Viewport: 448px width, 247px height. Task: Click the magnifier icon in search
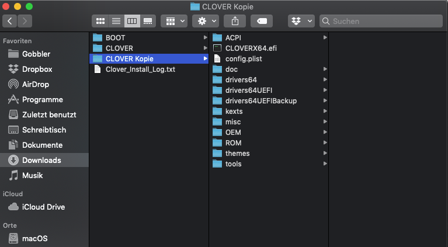pos(326,21)
